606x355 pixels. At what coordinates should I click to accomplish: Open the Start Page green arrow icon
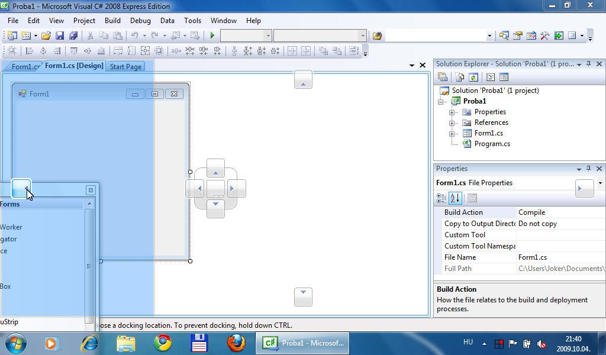559,36
